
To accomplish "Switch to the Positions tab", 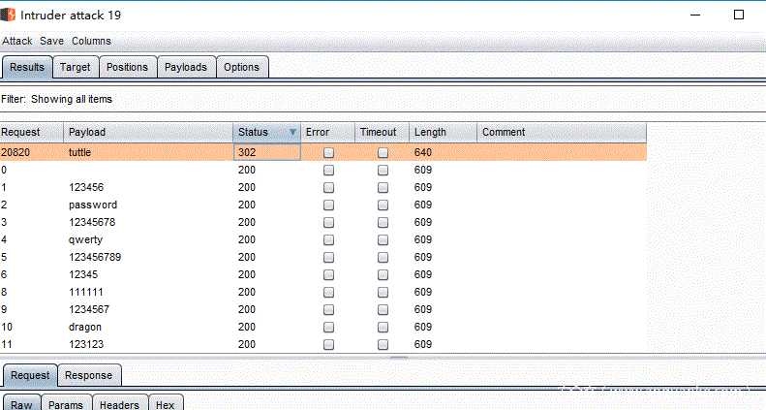I will coord(127,67).
